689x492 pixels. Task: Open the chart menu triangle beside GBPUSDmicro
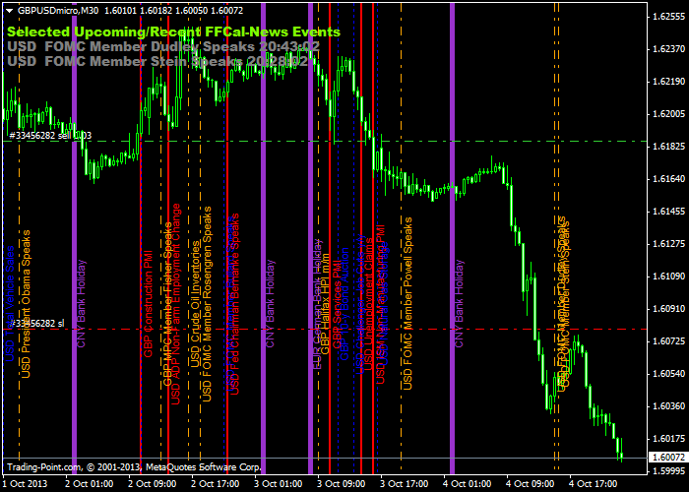click(9, 11)
